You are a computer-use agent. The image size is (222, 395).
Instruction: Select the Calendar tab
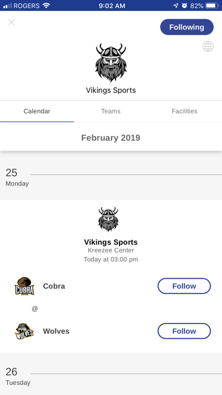point(37,111)
